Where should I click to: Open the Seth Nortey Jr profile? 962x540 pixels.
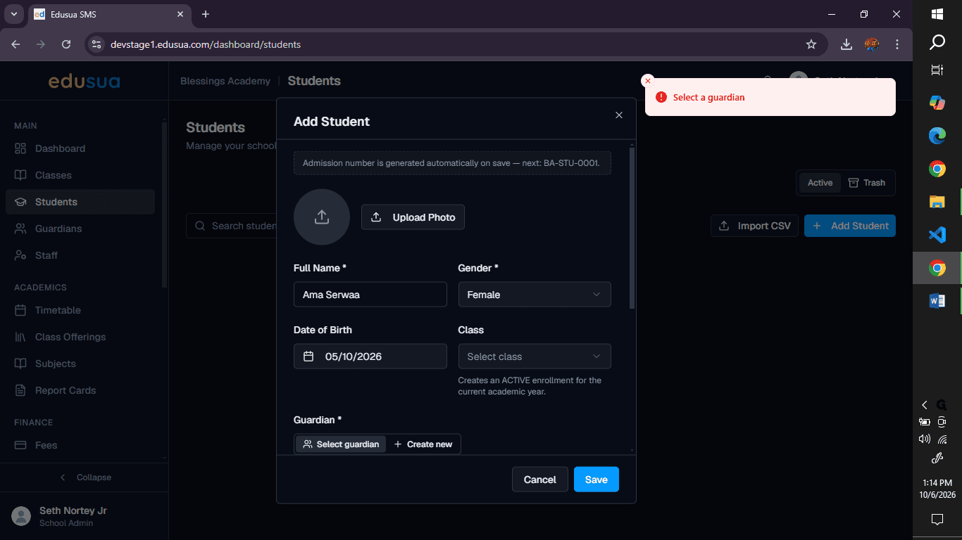(x=84, y=516)
